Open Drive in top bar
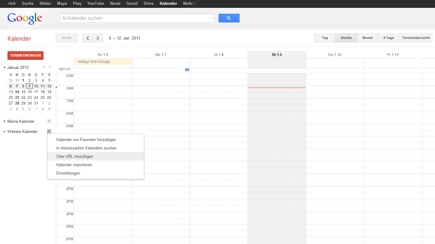The height and width of the screenshot is (244, 435). [x=149, y=4]
